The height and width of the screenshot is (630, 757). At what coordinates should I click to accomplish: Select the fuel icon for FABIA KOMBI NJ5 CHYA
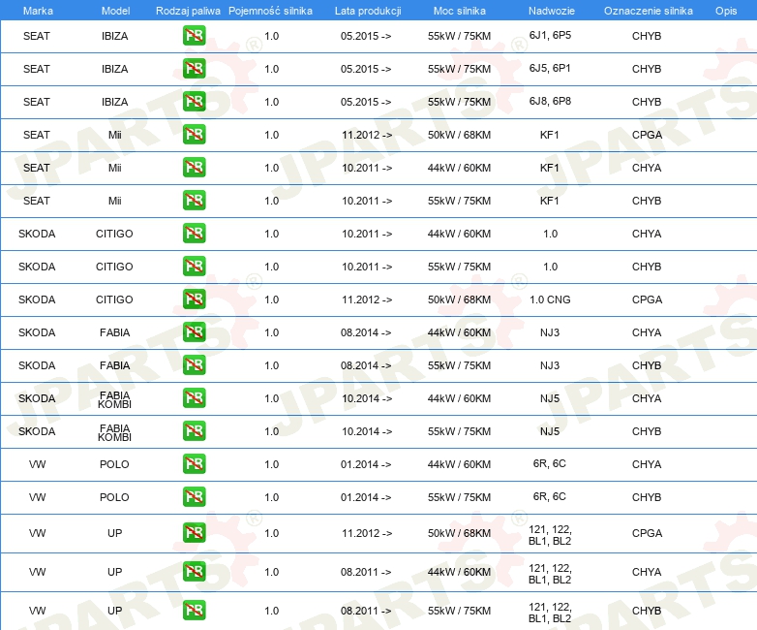coord(194,398)
